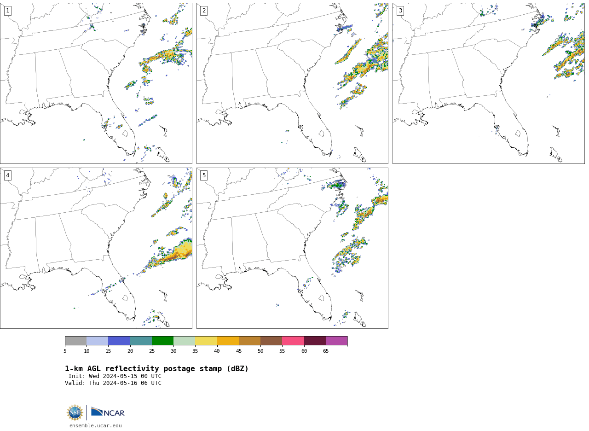Click the panel number label 4
589x431 pixels.
(7, 175)
